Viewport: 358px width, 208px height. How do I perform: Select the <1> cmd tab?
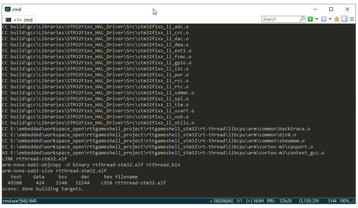tap(19, 20)
